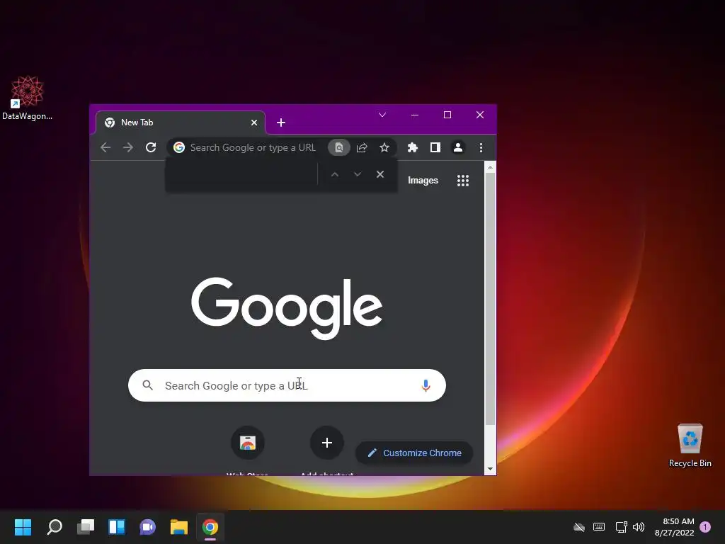725x544 pixels.
Task: Go to next find result arrow
Action: [358, 174]
